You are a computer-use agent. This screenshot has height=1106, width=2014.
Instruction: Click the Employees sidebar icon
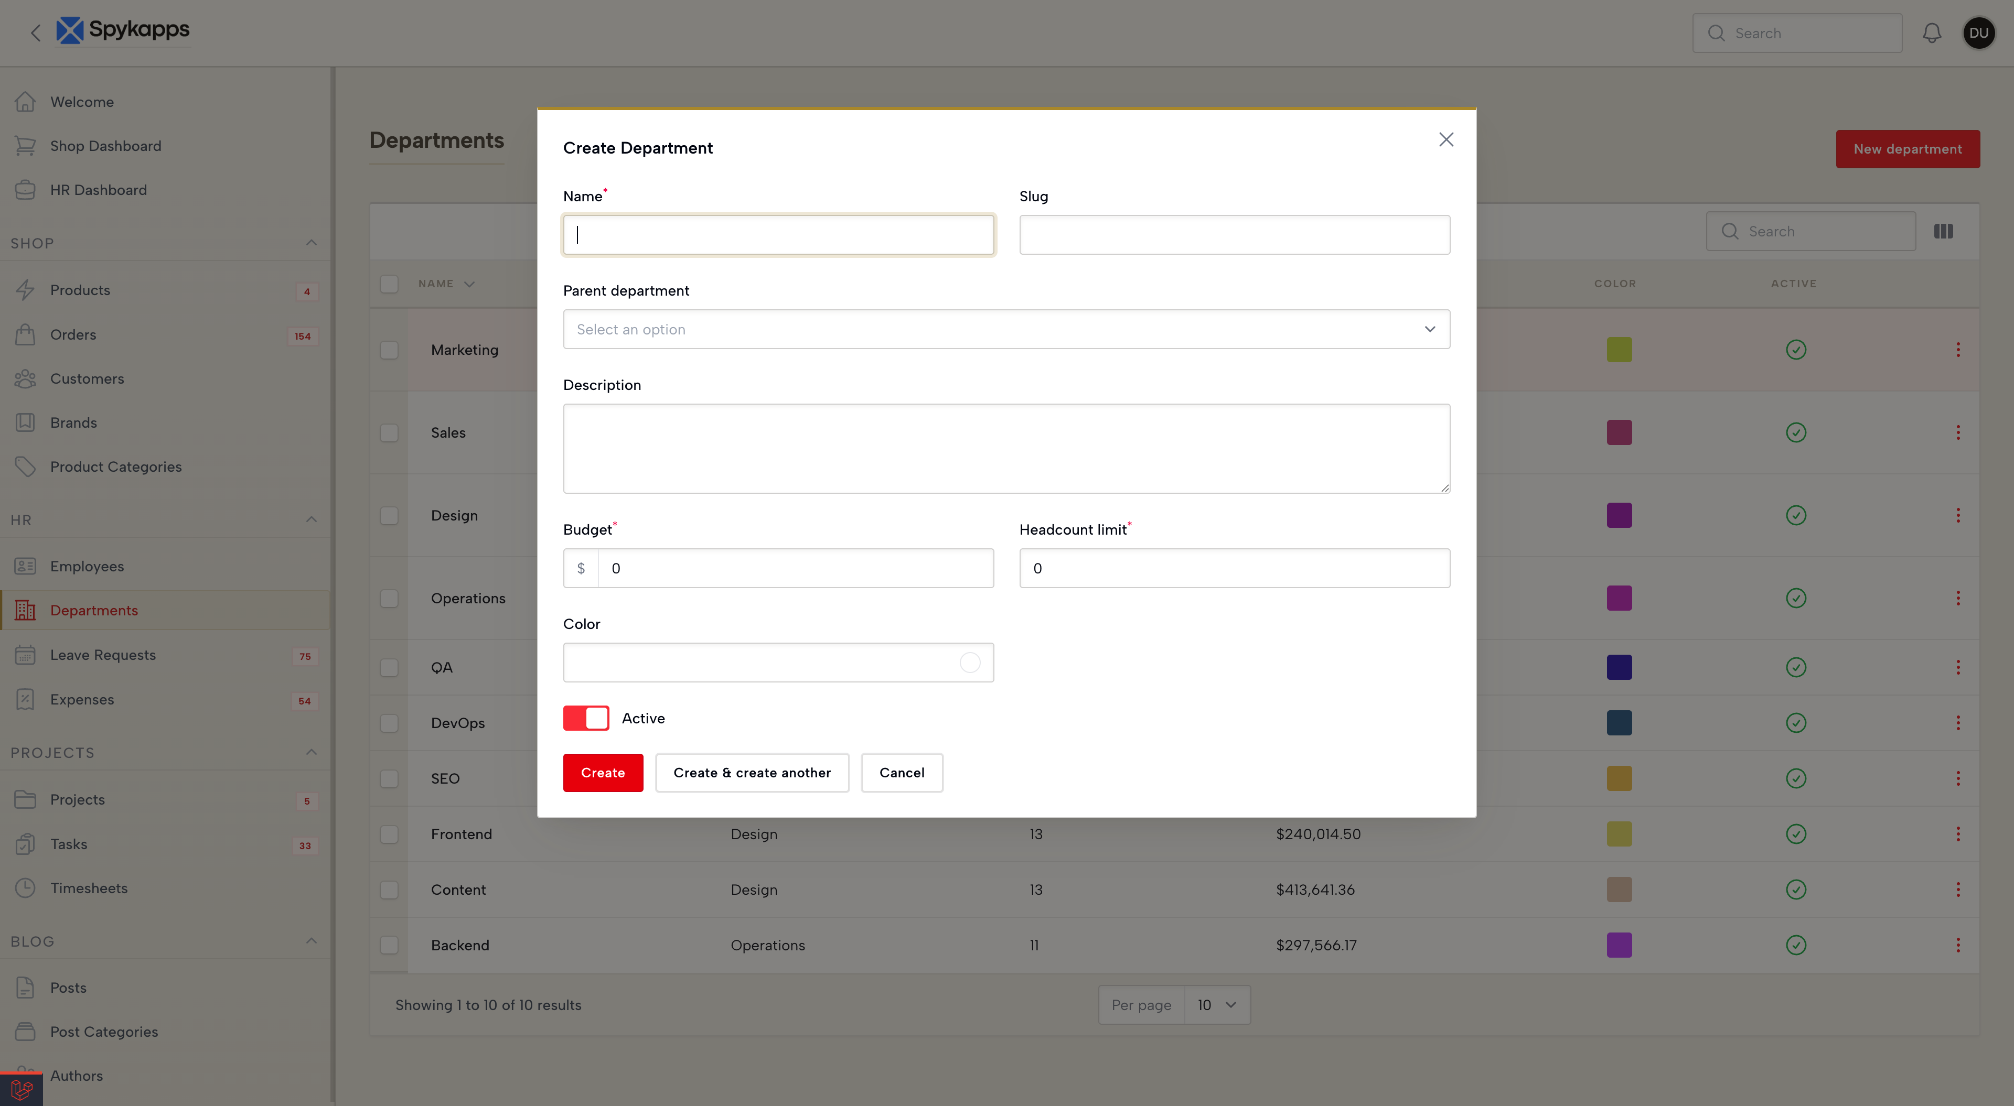click(26, 565)
